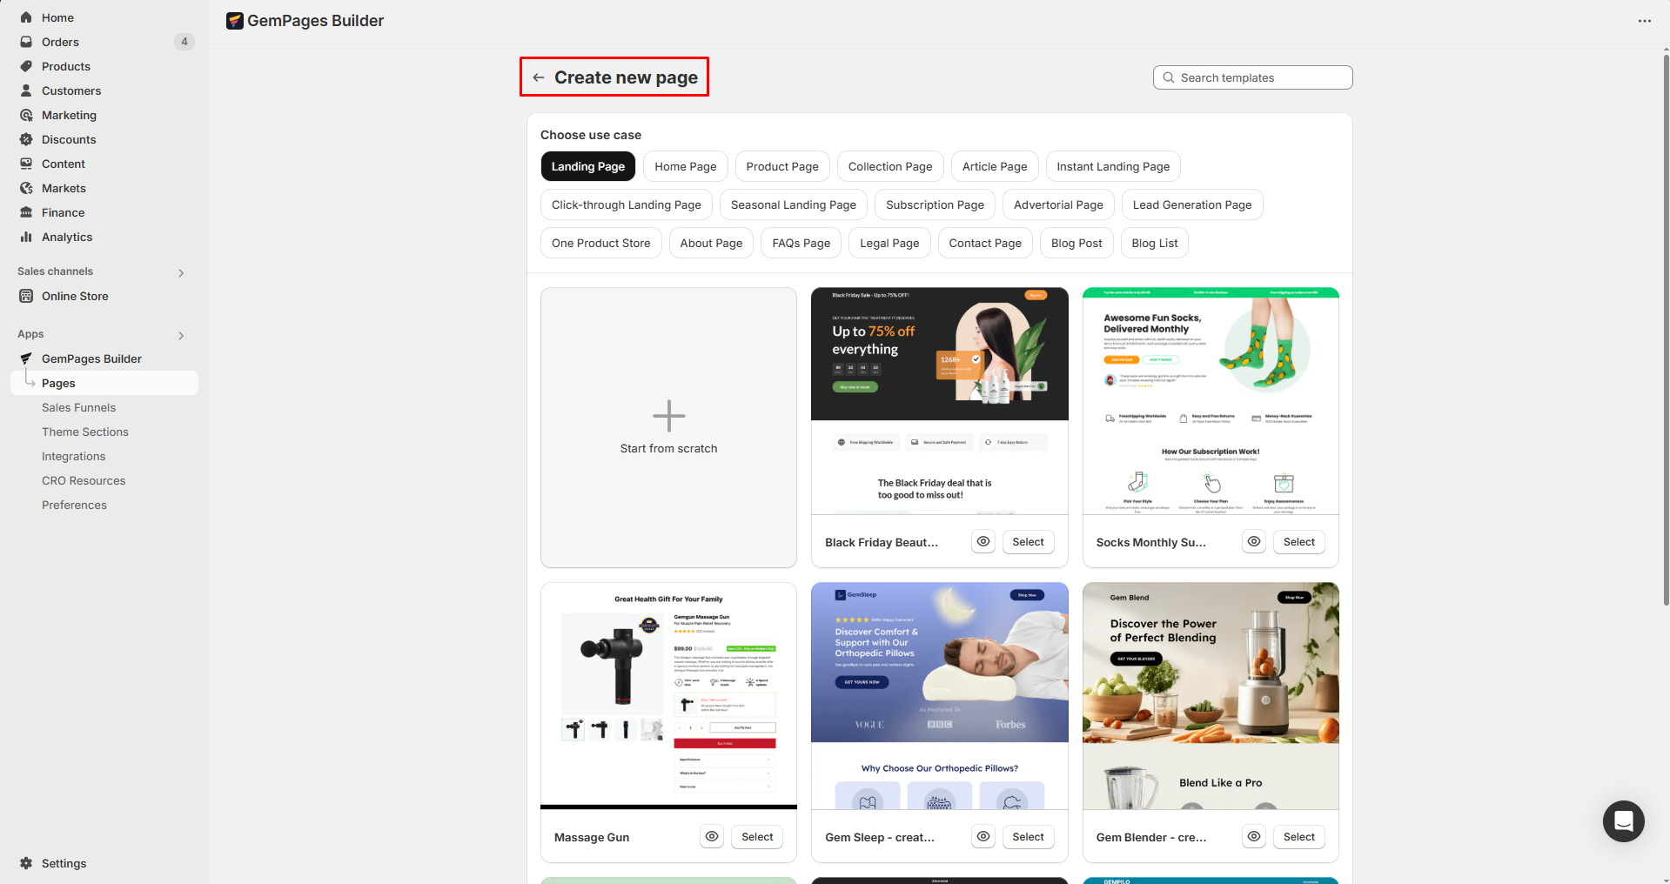1670x884 pixels.
Task: Open Settings gear in sidebar
Action: coord(26,863)
